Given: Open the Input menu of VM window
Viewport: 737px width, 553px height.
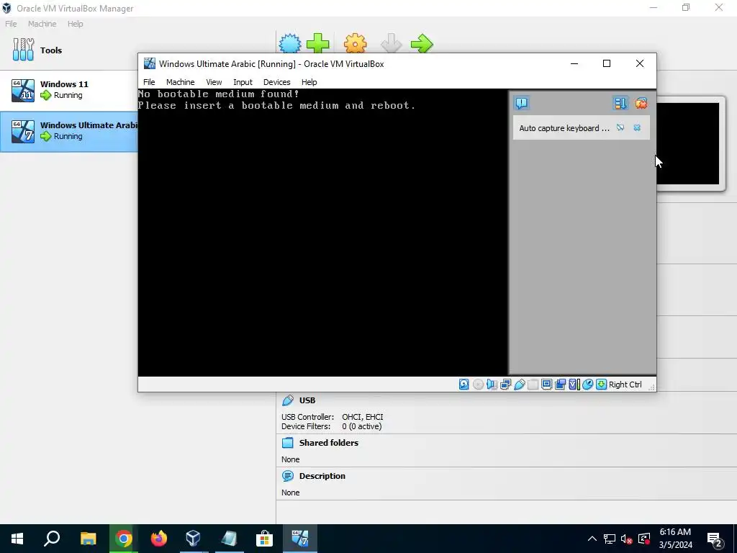Looking at the screenshot, I should [x=243, y=82].
